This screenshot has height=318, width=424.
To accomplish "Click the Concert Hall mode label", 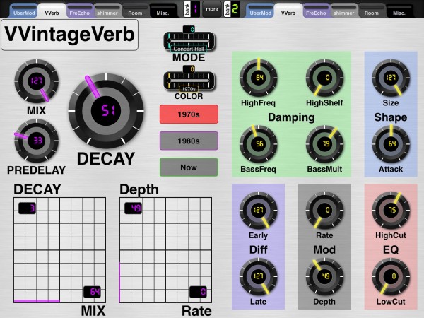I will 189,49.
